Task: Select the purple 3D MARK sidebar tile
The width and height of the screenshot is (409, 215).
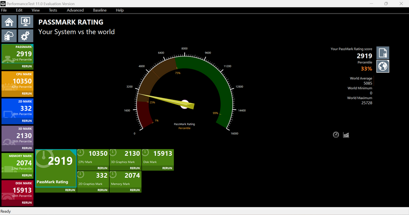Action: pyautogui.click(x=17, y=135)
